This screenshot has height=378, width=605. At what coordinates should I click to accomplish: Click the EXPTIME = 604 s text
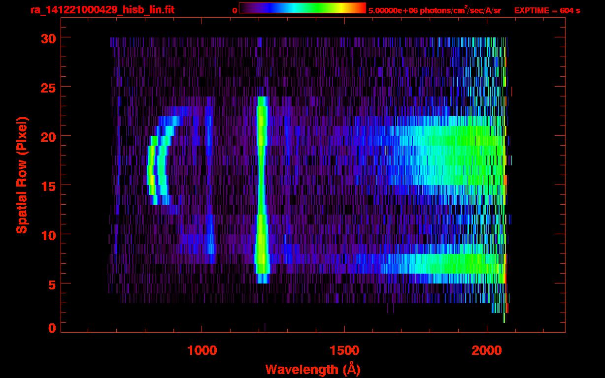547,10
